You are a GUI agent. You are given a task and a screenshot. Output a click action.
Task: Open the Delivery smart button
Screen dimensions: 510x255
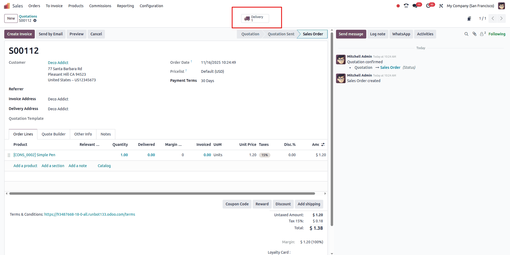pyautogui.click(x=256, y=18)
